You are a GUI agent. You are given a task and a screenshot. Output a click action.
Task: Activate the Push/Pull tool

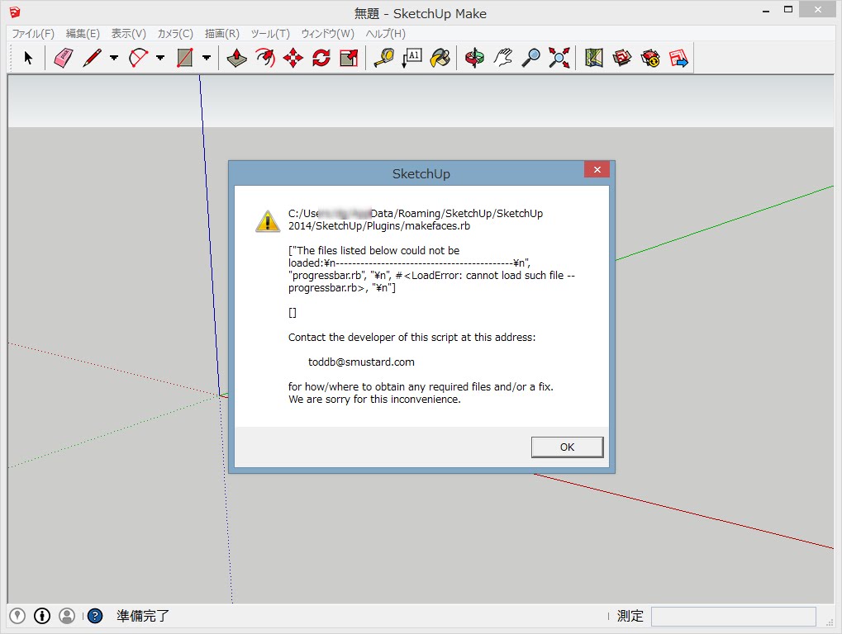coord(237,58)
